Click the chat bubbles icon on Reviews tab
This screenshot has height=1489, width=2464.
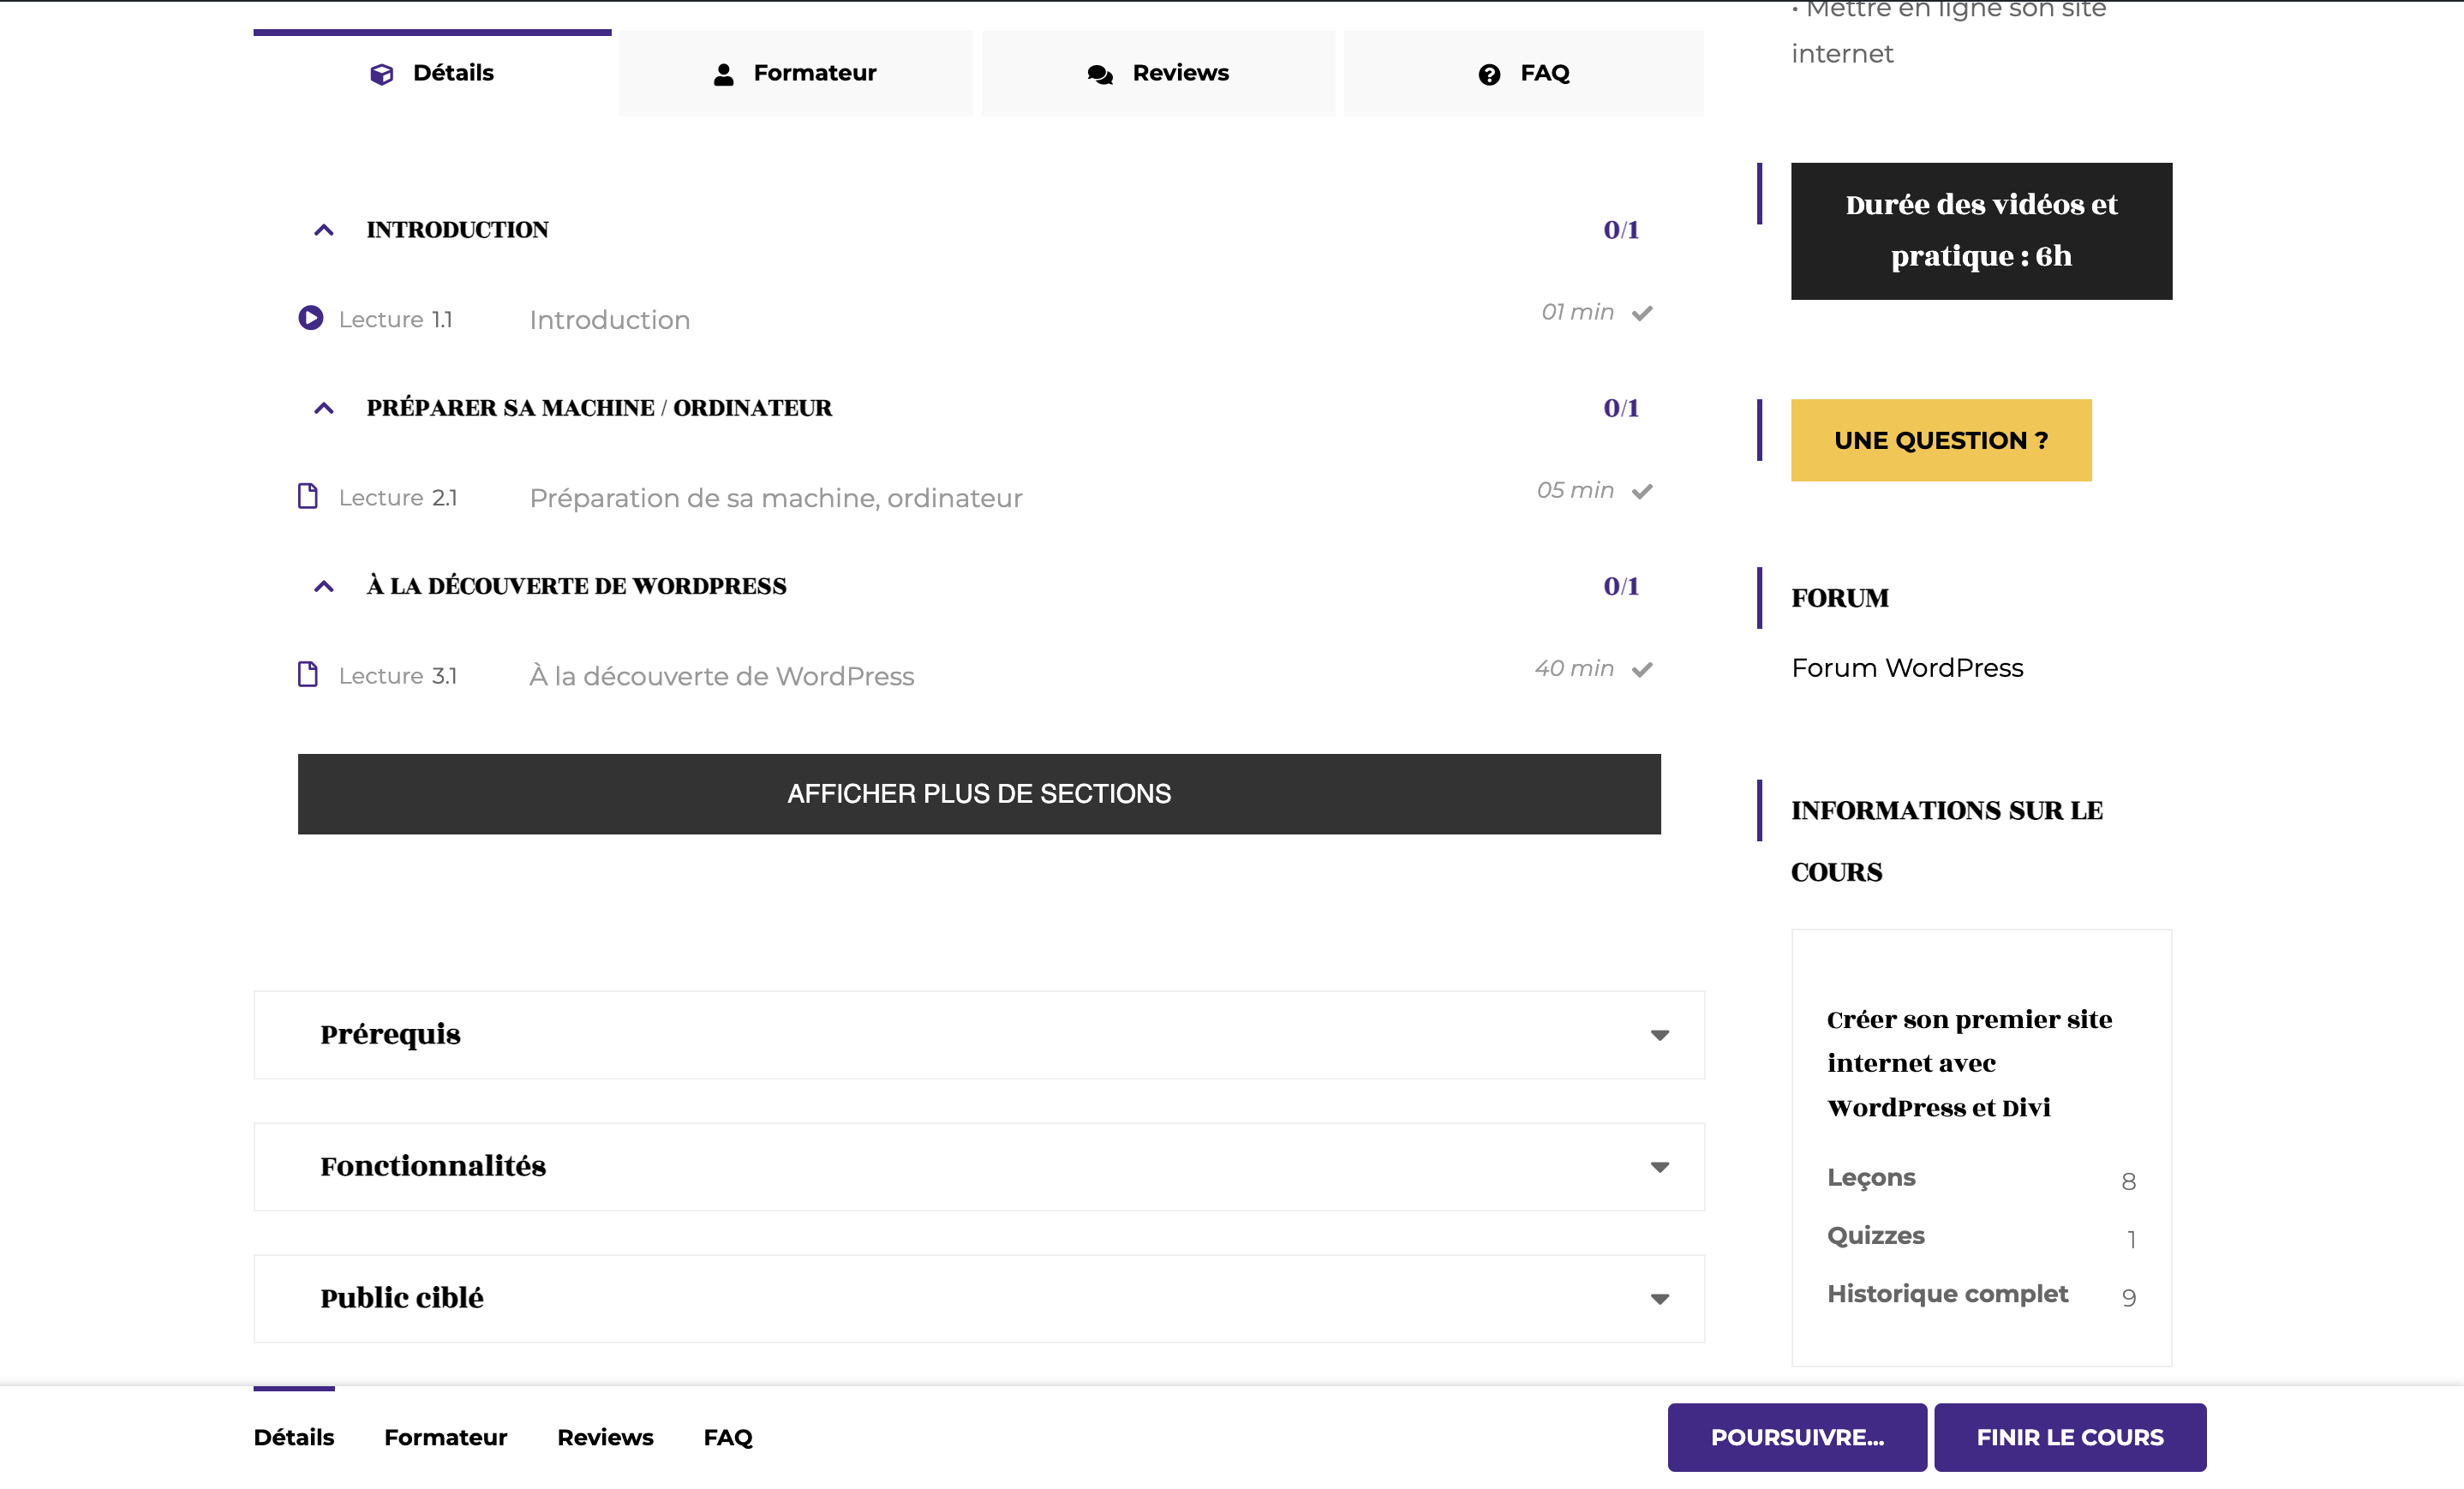(1100, 74)
